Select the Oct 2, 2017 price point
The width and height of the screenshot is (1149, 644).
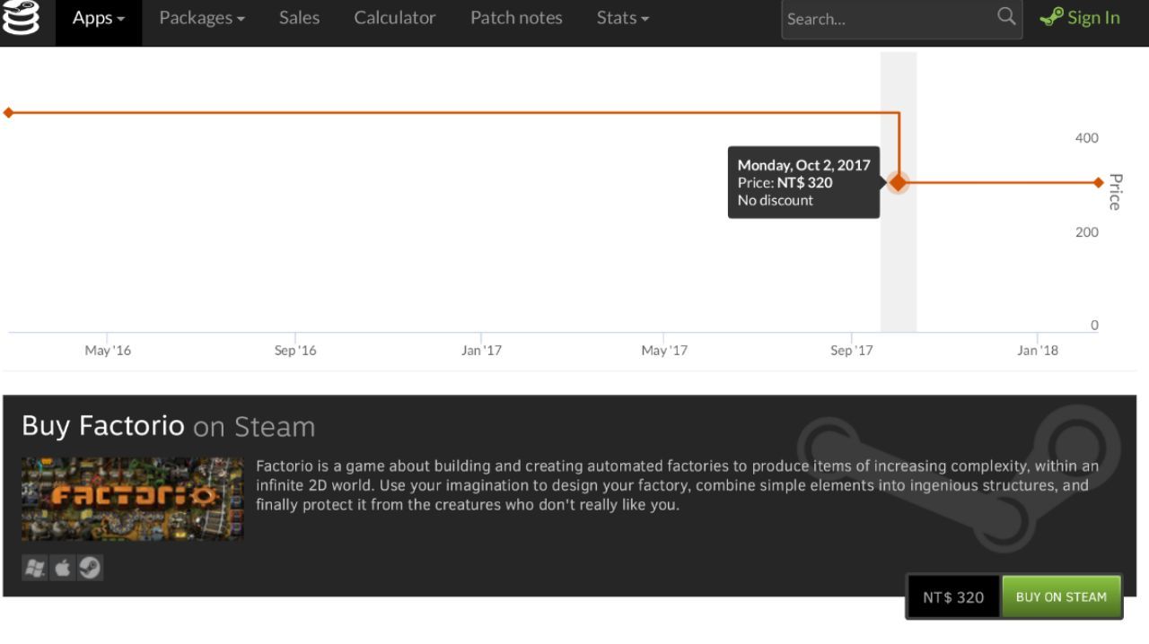pos(898,182)
